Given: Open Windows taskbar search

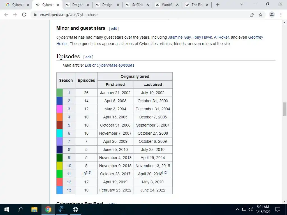Looking at the screenshot, I should click(x=20, y=209).
